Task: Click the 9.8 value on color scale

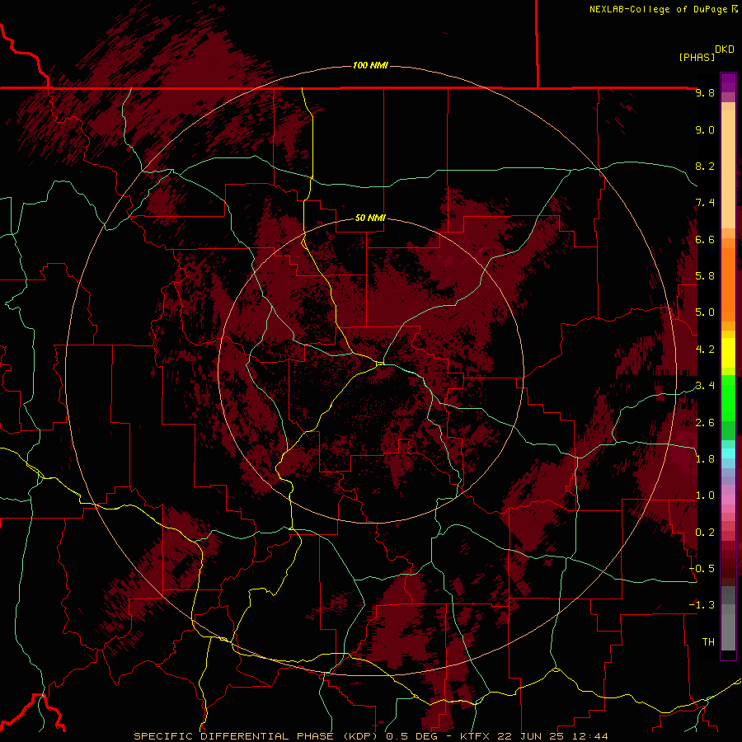Action: (705, 92)
